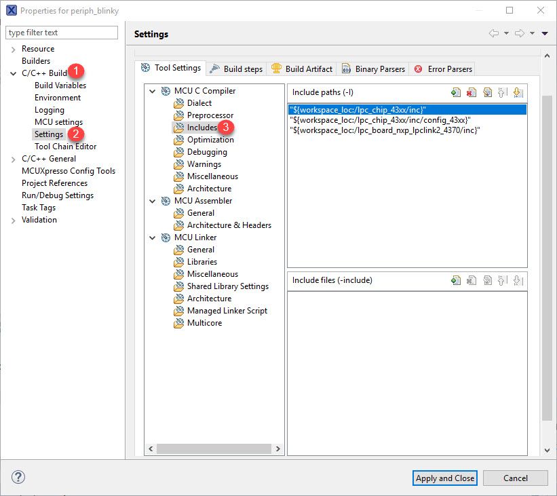Select Libraries under MCU Linker
The width and height of the screenshot is (557, 496).
tap(201, 262)
